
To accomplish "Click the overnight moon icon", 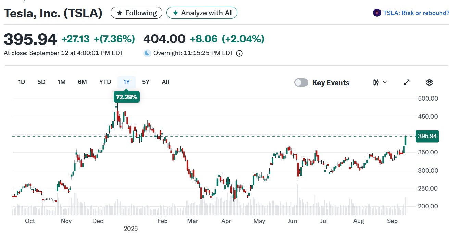I will (147, 53).
